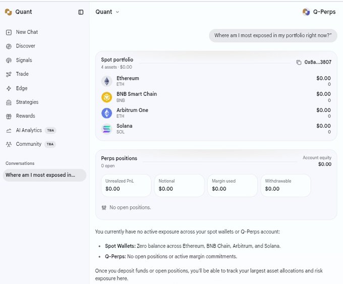Open the Rewards page
343x284 pixels.
25,116
